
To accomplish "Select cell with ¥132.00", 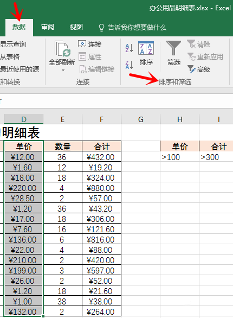I will [24, 311].
